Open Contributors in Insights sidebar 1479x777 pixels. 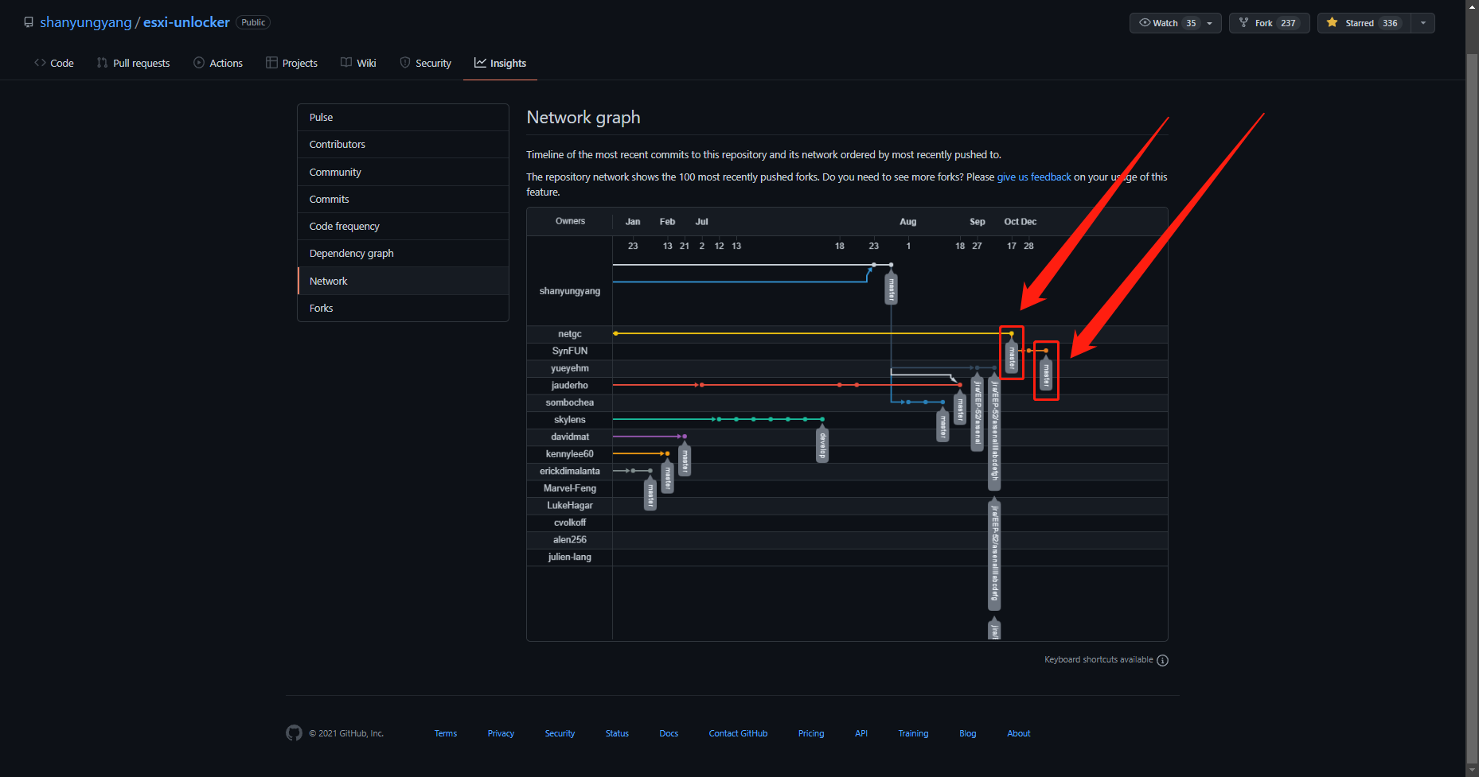(x=403, y=144)
